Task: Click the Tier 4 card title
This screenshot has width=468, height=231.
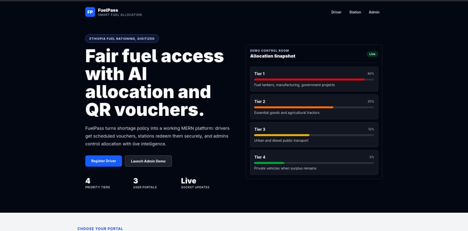Action: point(260,157)
